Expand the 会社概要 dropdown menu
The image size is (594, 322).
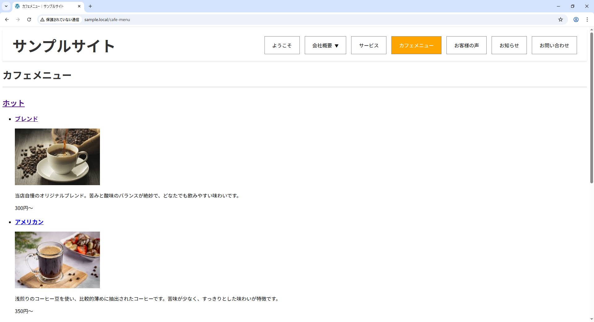pos(325,45)
